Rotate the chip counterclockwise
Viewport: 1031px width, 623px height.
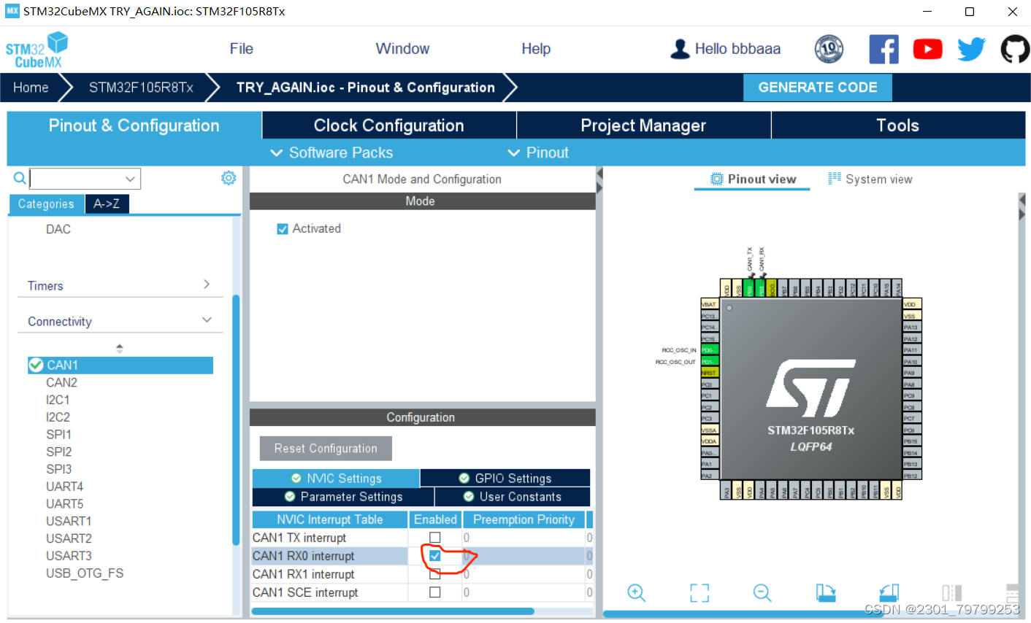888,593
